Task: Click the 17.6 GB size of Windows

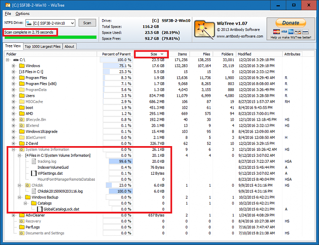Action: 158,66
